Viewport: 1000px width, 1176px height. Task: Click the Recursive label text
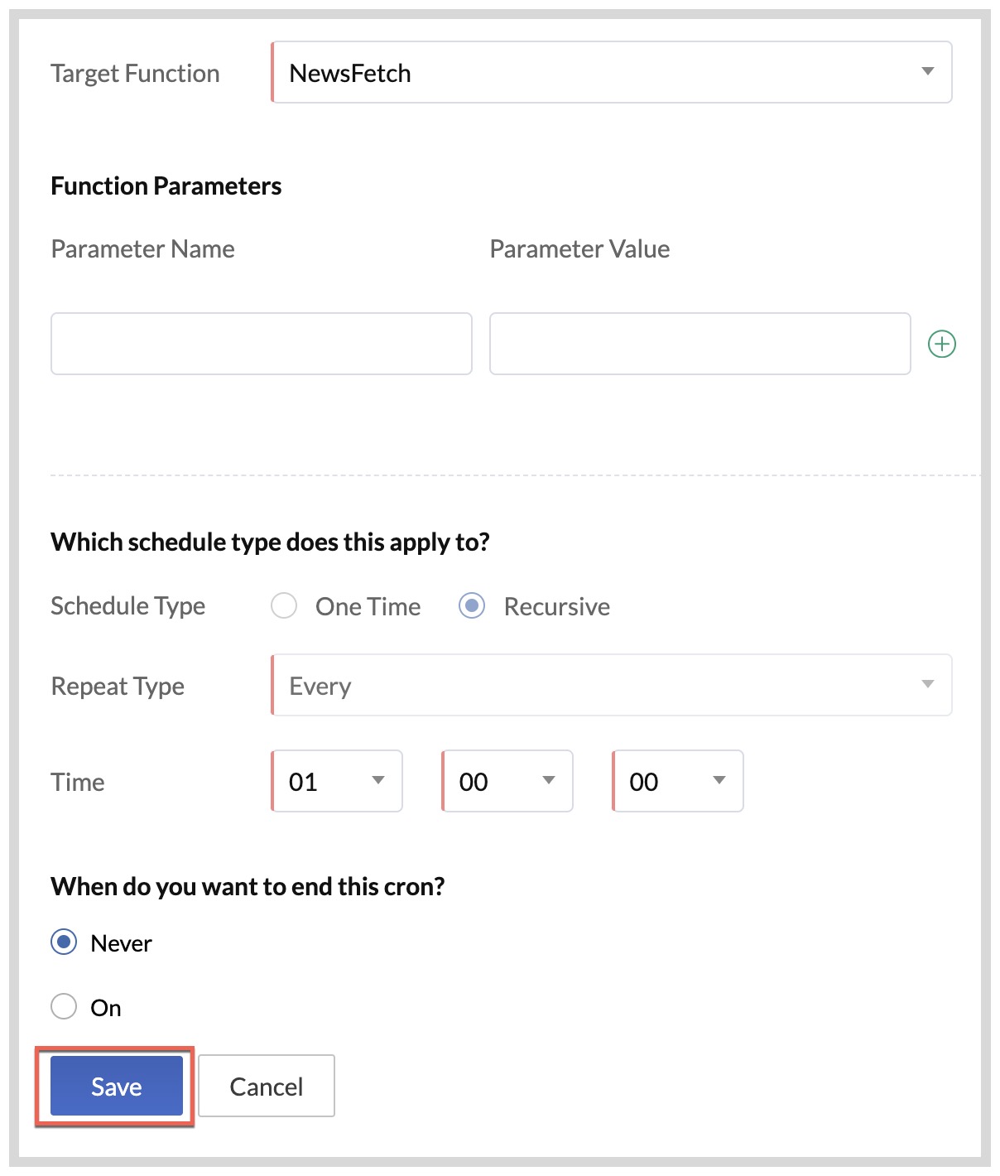pyautogui.click(x=556, y=607)
